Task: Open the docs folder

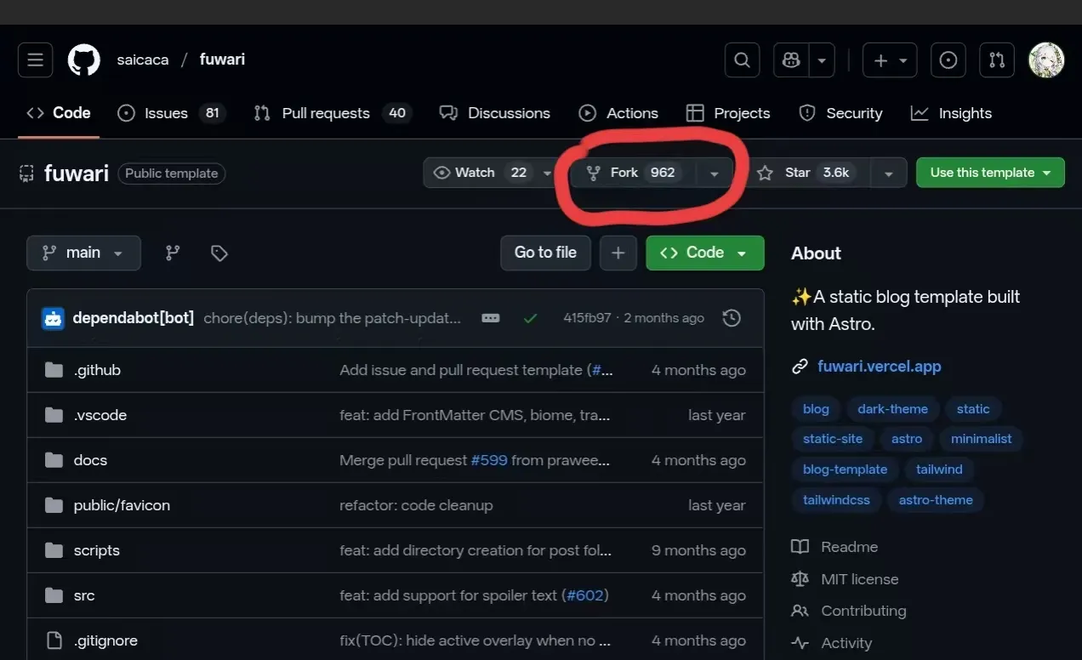Action: pos(90,460)
